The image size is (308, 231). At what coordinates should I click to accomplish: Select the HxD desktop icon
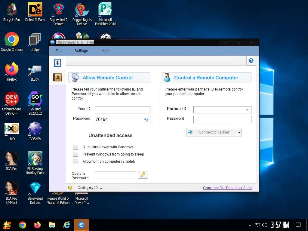pos(12,132)
